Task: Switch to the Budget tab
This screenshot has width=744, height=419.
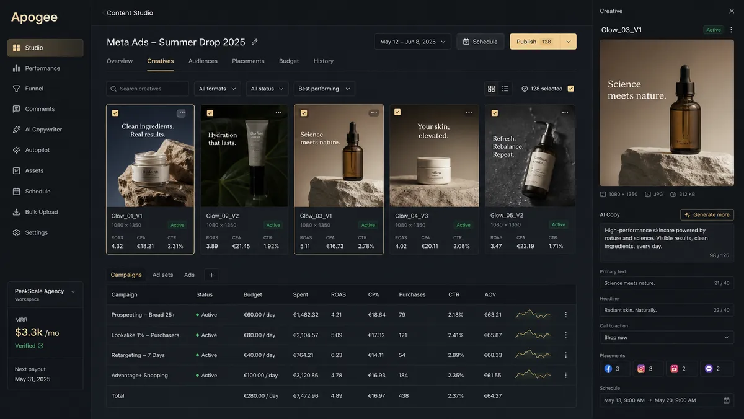Action: 289,61
